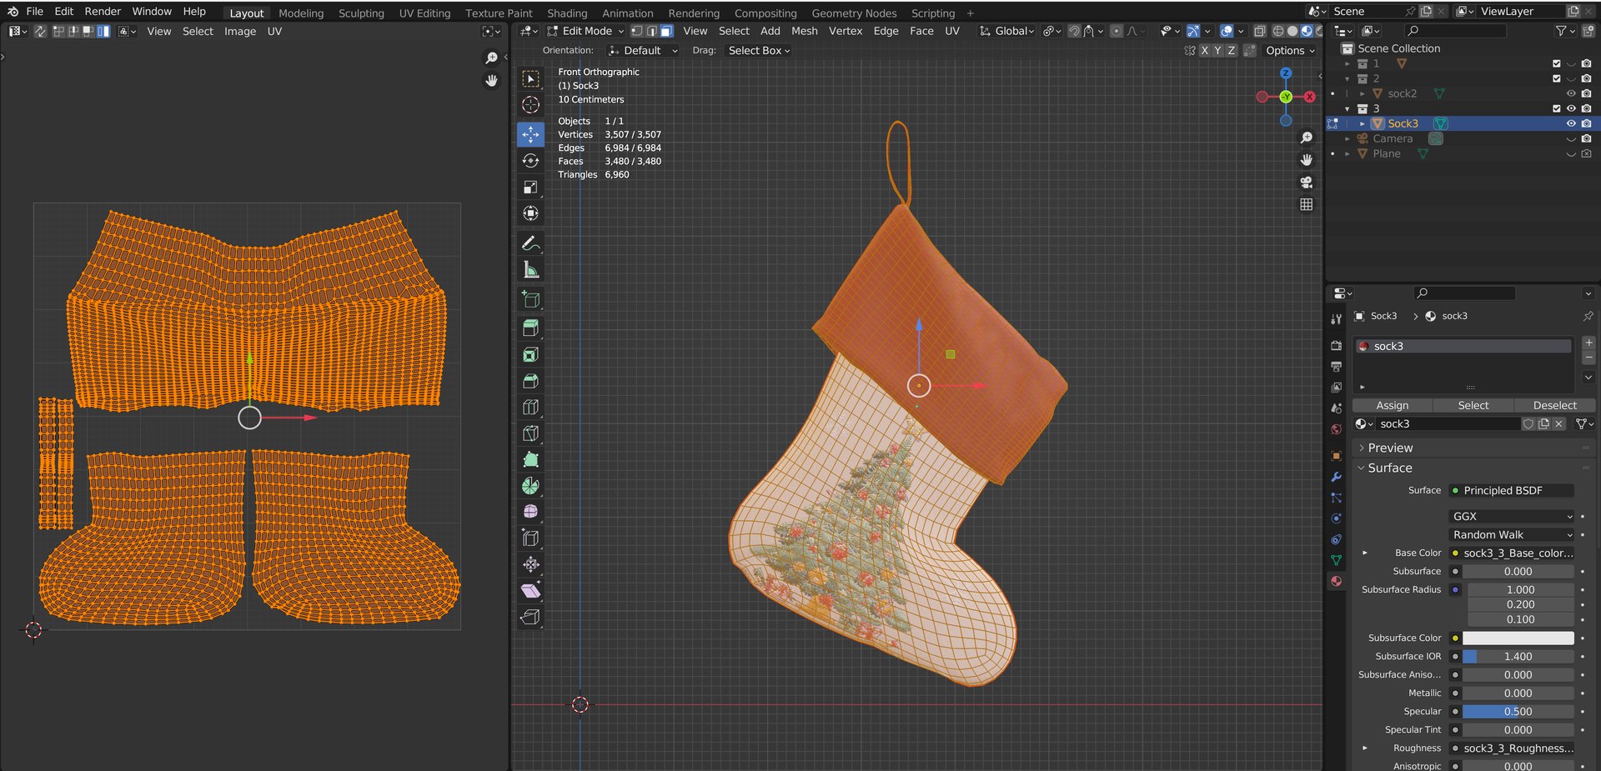Open Drag Select Box dropdown

(759, 51)
